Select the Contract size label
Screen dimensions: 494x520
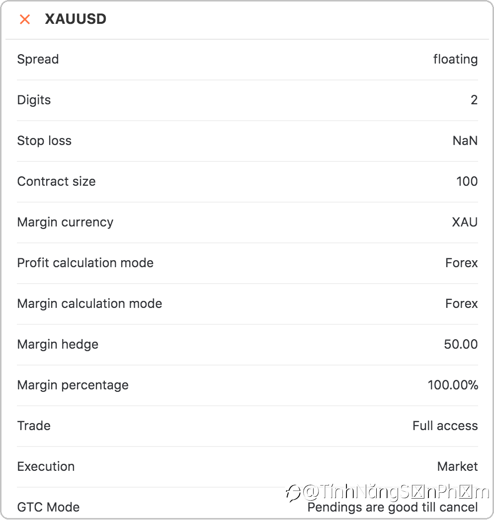pyautogui.click(x=56, y=182)
